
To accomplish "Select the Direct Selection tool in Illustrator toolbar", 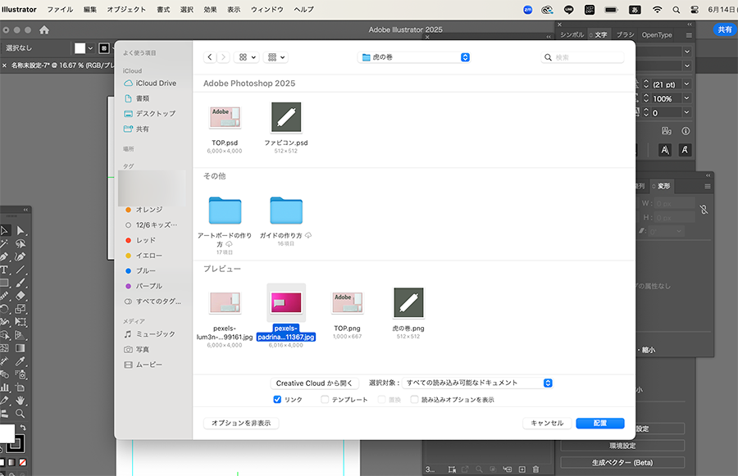I will [20, 230].
